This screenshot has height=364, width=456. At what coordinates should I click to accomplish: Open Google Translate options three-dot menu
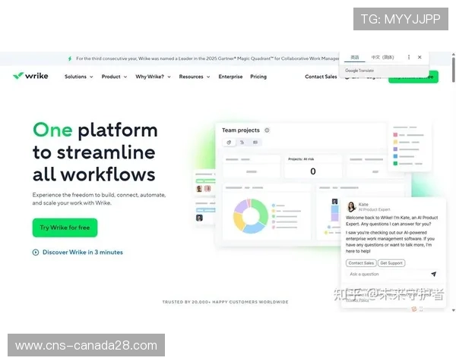[x=409, y=57]
